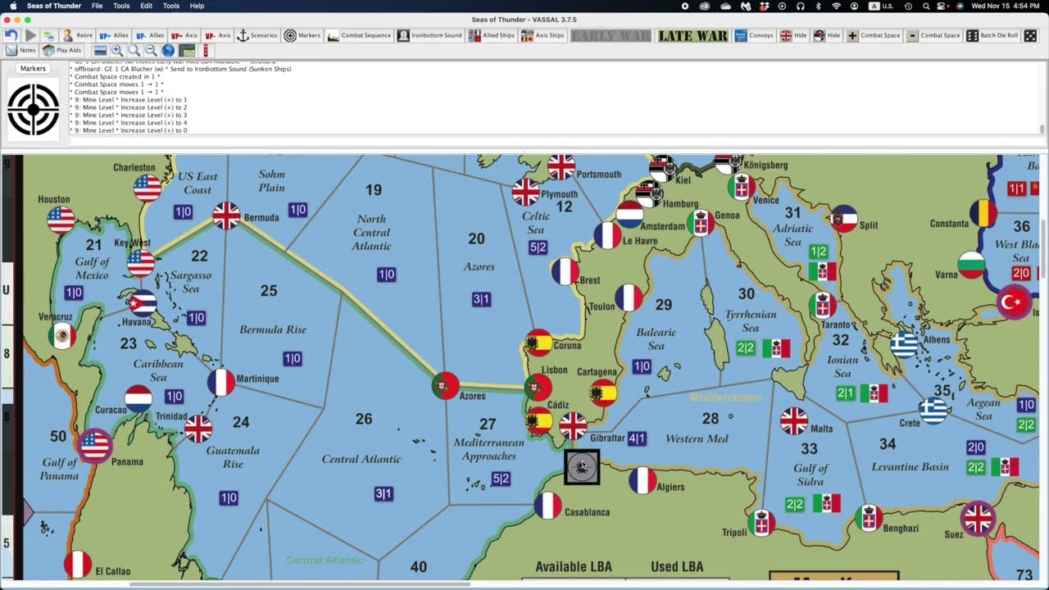The image size is (1049, 590).
Task: Open the Batch Die Roll button
Action: [x=992, y=35]
